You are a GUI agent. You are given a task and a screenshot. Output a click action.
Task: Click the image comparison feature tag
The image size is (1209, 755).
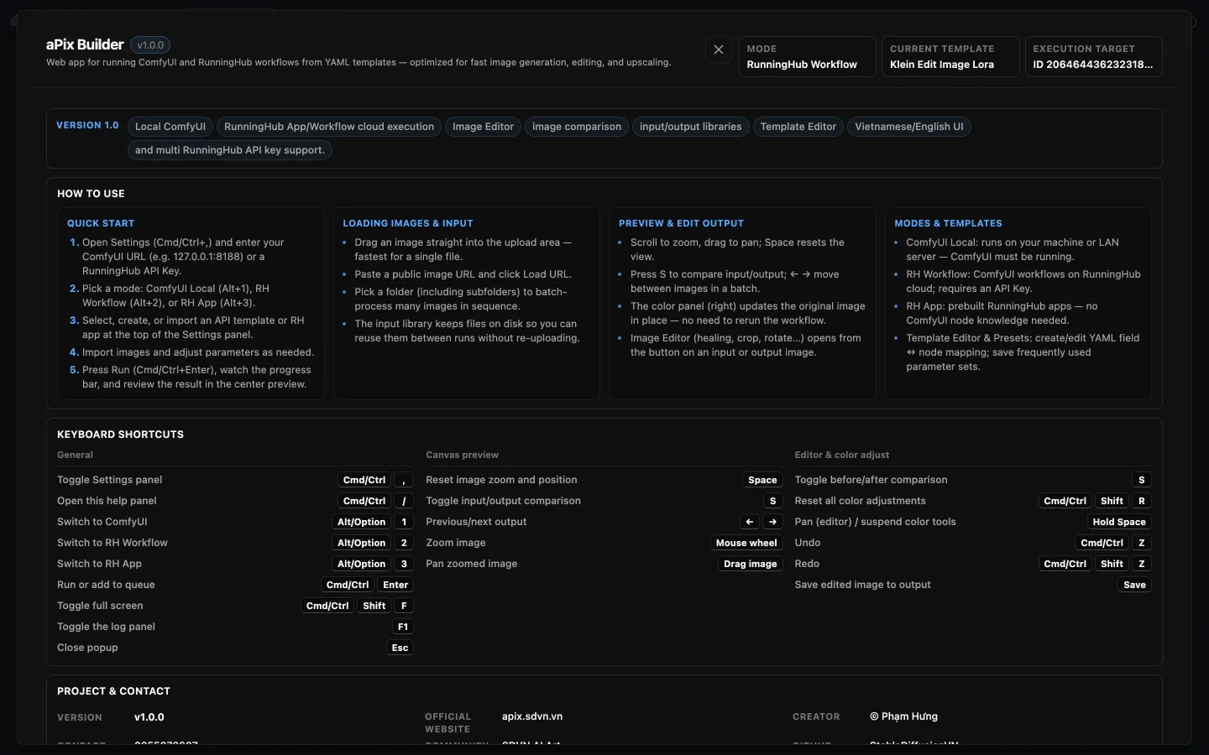[x=577, y=127]
